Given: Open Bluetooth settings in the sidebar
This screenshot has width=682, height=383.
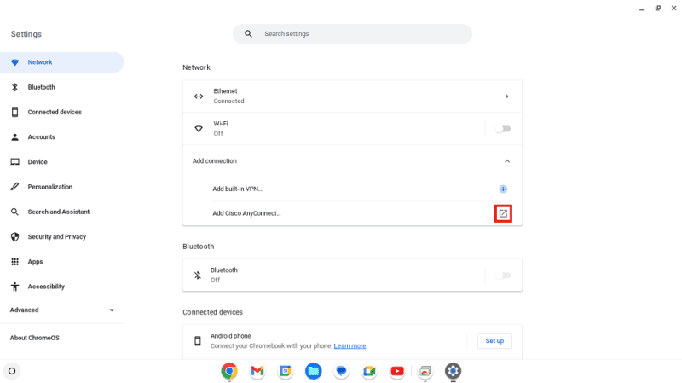Looking at the screenshot, I should coord(41,87).
